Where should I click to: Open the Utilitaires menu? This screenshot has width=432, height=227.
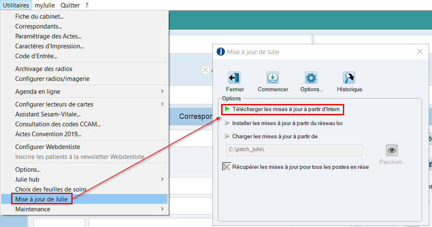tap(16, 5)
